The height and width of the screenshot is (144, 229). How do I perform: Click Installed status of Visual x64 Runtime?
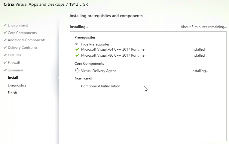(198, 49)
